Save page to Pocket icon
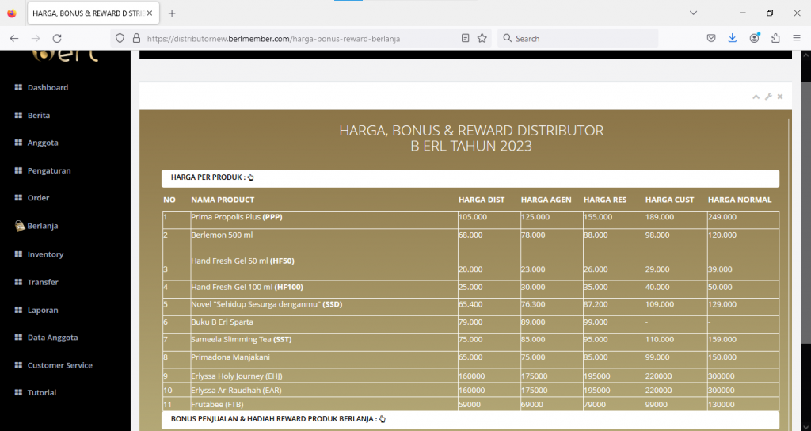Viewport: 811px width, 431px height. click(711, 38)
